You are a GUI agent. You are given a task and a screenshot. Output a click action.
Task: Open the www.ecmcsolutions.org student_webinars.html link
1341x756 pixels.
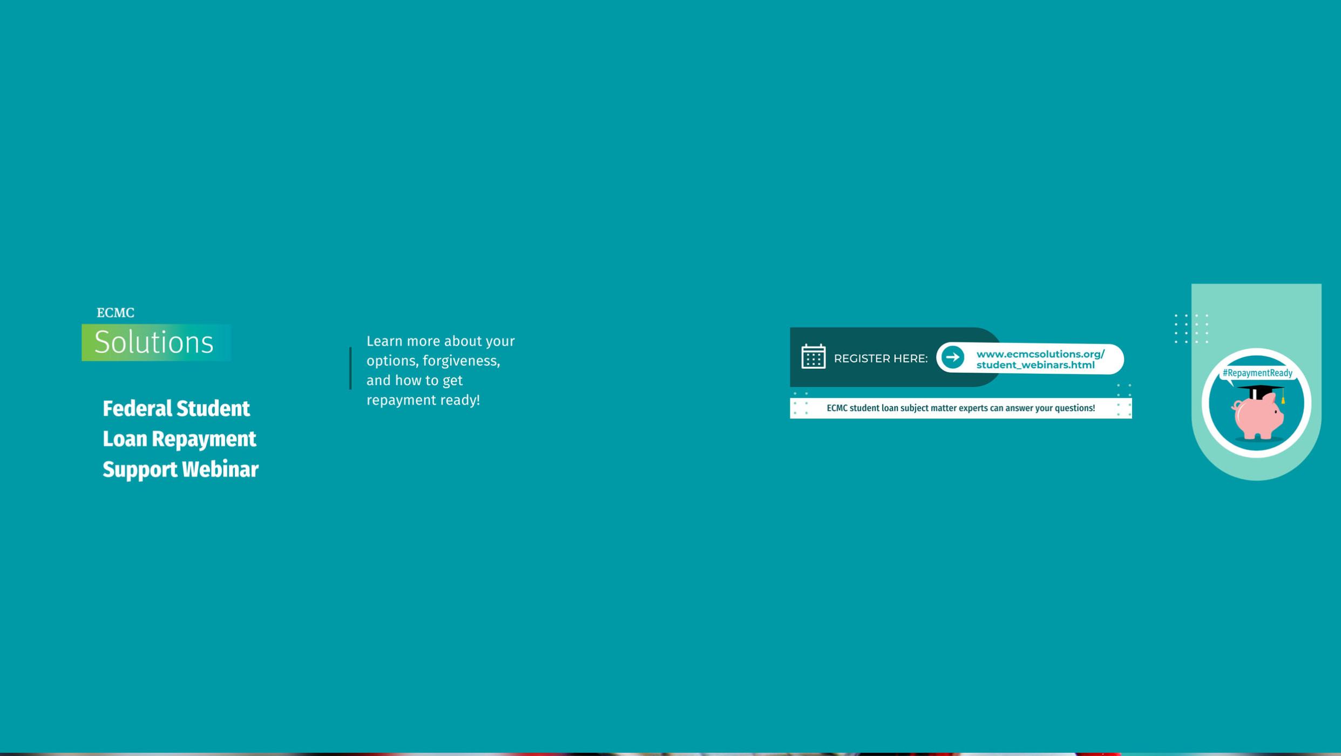coord(1040,360)
